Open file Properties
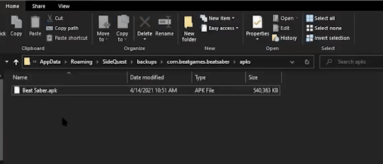Image resolution: width=383 pixels, height=164 pixels. click(257, 26)
